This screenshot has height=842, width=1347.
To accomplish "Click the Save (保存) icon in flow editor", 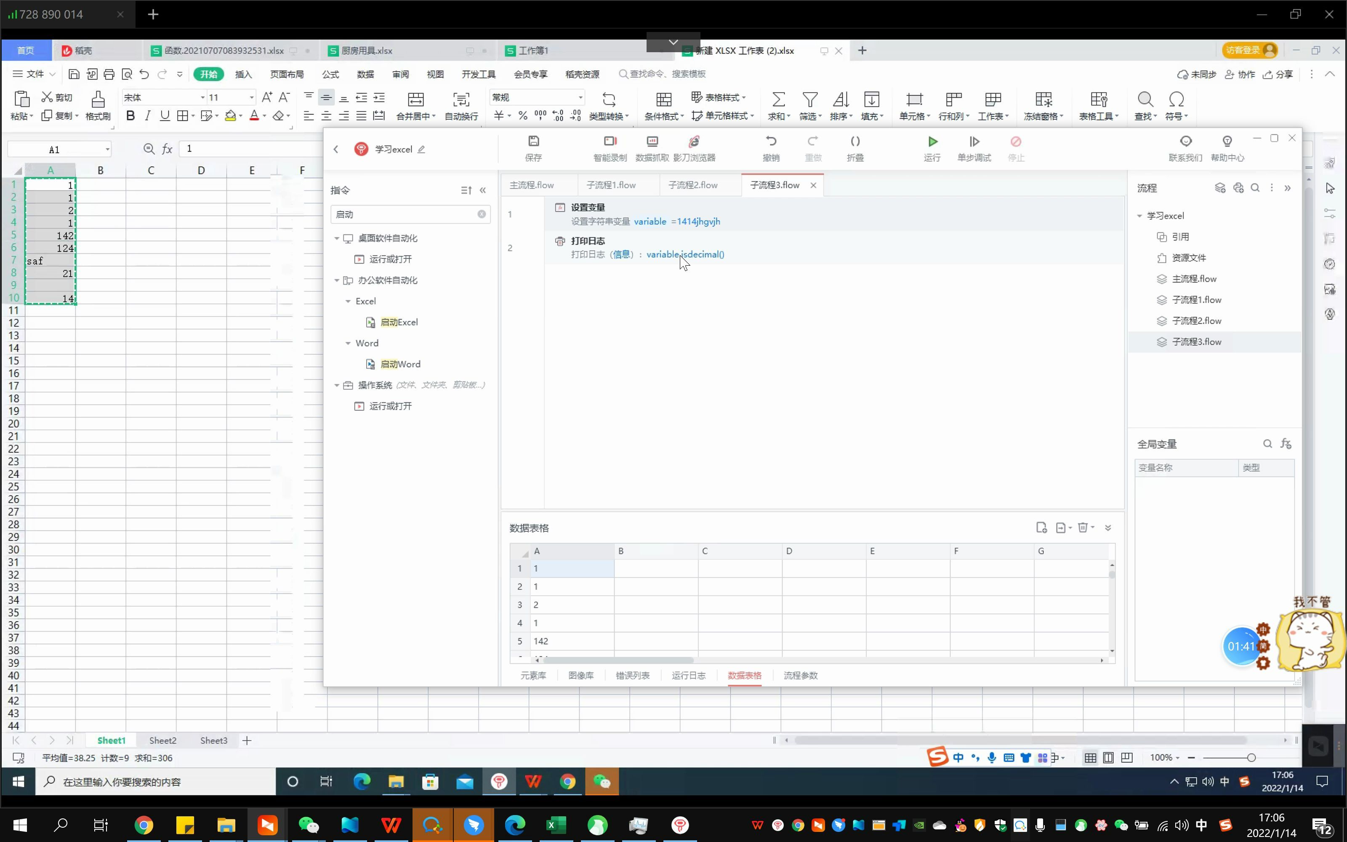I will tap(533, 142).
